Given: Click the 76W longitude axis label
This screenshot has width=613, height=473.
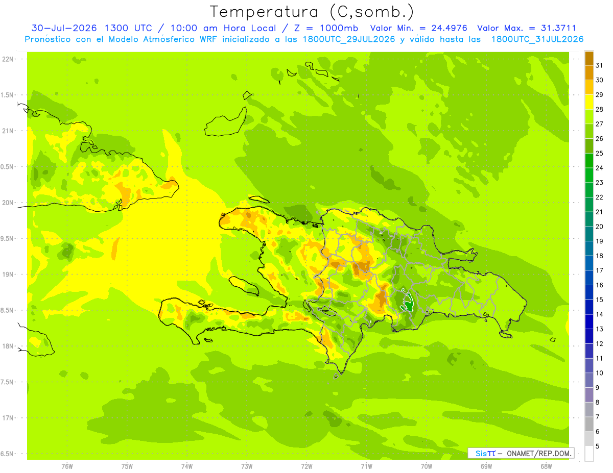Looking at the screenshot, I should tap(67, 466).
